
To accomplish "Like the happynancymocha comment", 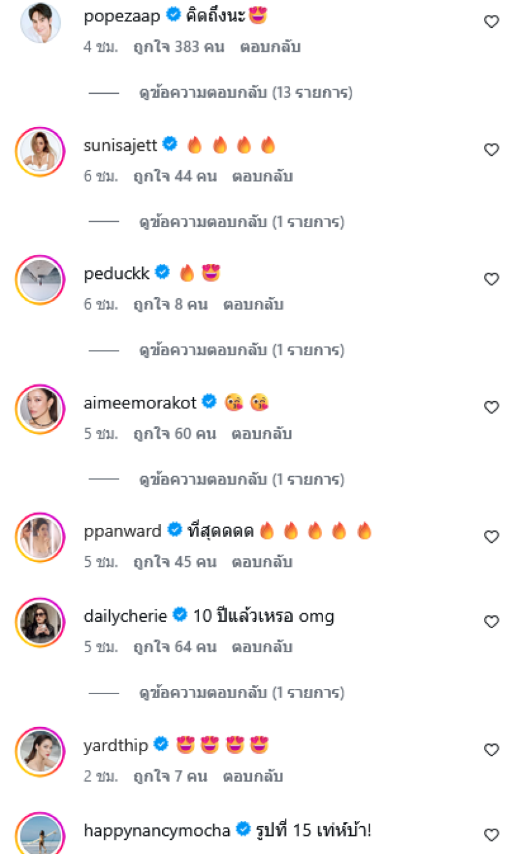I will [x=492, y=835].
